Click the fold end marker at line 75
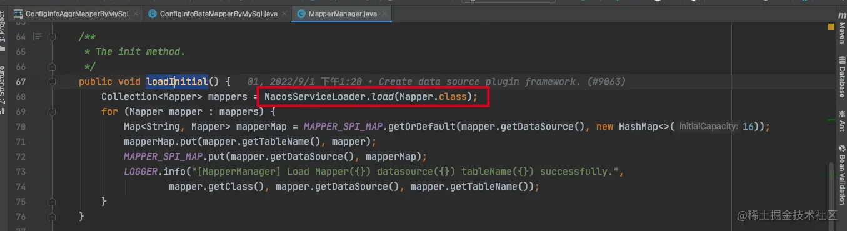This screenshot has height=231, width=847. pyautogui.click(x=52, y=201)
